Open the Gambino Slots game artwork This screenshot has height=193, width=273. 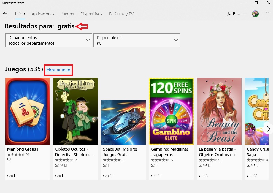171,111
